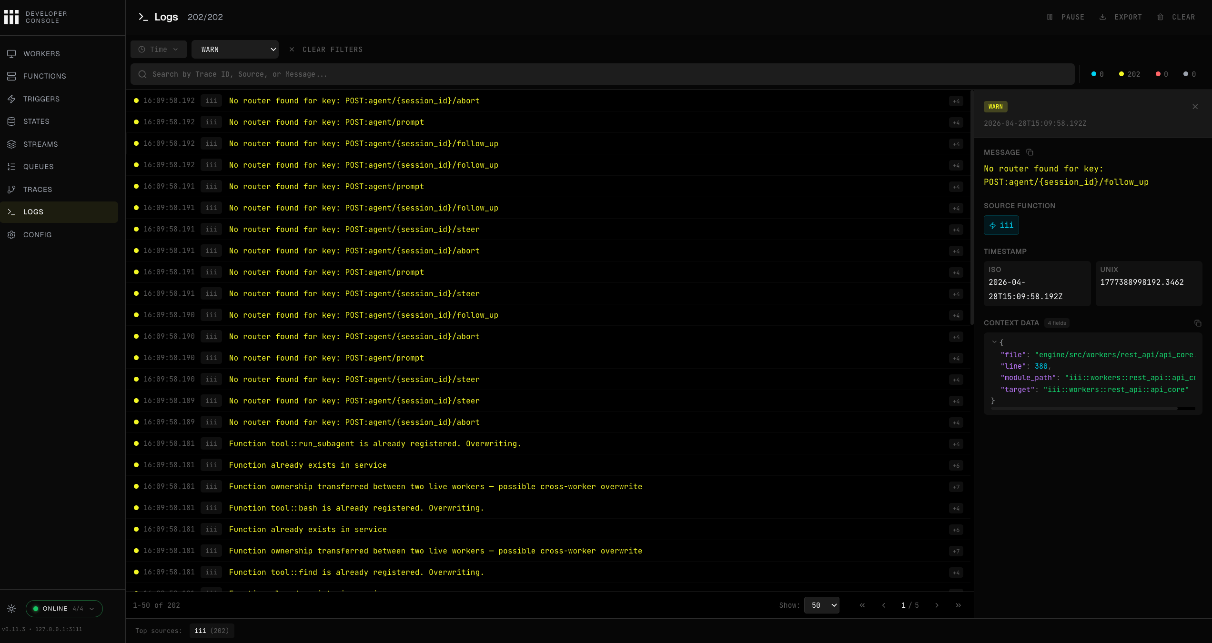Expand the ONLINE 4/4 status dropdown

(x=64, y=609)
